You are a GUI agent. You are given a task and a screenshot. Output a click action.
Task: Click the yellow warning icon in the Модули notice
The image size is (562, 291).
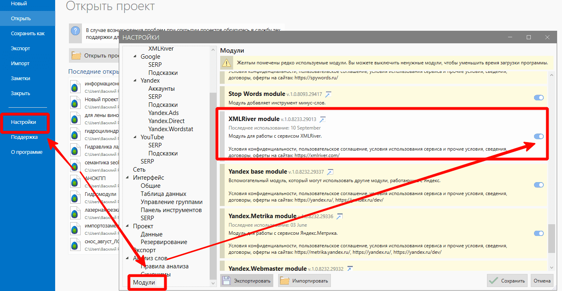pyautogui.click(x=226, y=63)
